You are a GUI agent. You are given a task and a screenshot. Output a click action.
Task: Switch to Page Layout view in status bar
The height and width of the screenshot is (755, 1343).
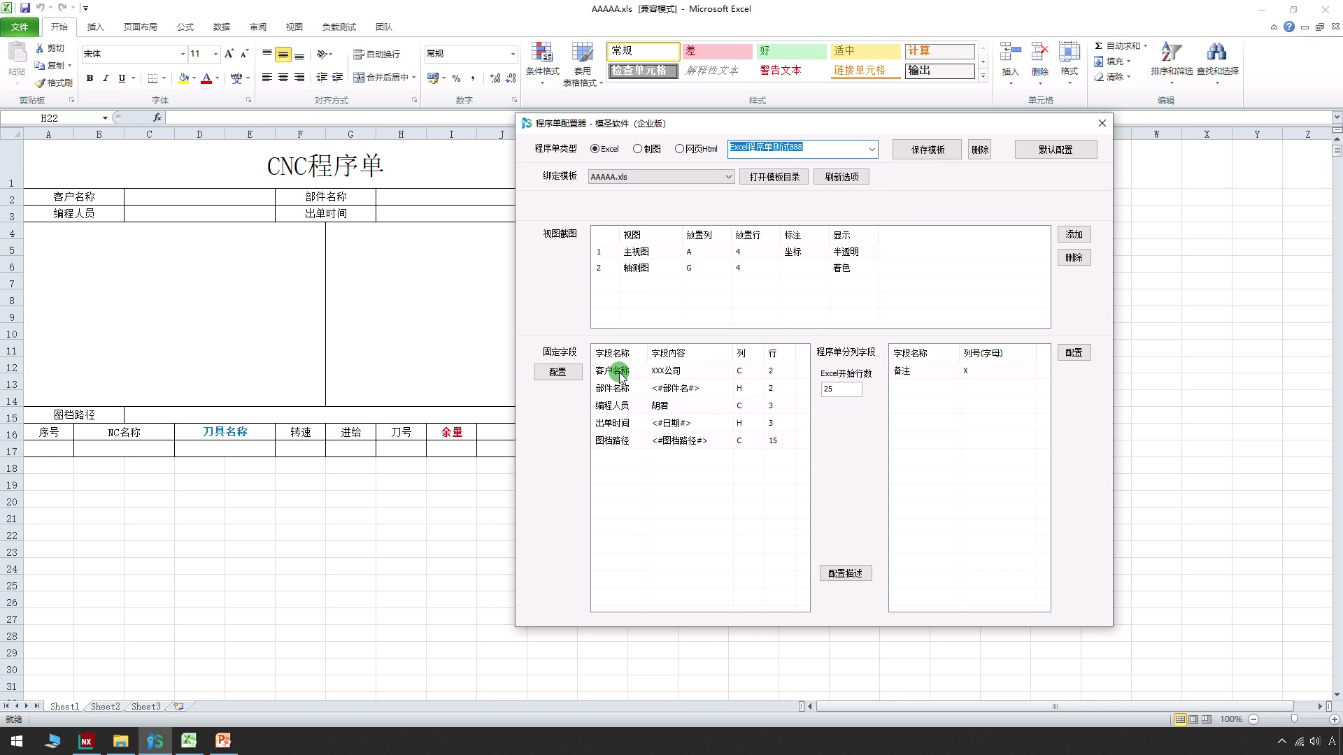pos(1193,719)
